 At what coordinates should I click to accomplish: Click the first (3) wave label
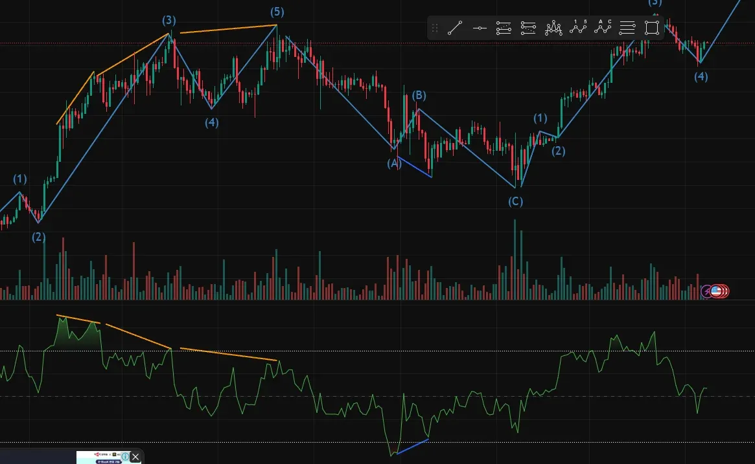(169, 20)
